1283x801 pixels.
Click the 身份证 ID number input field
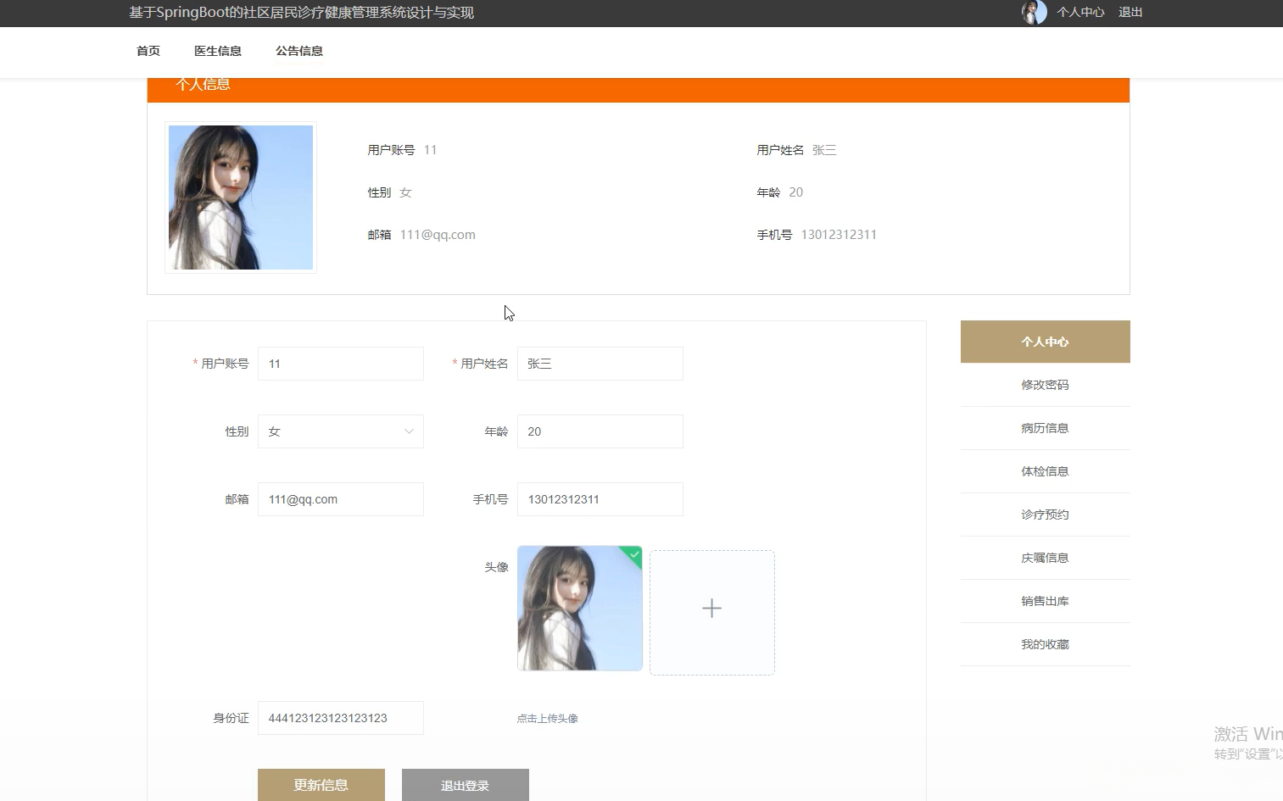click(340, 718)
